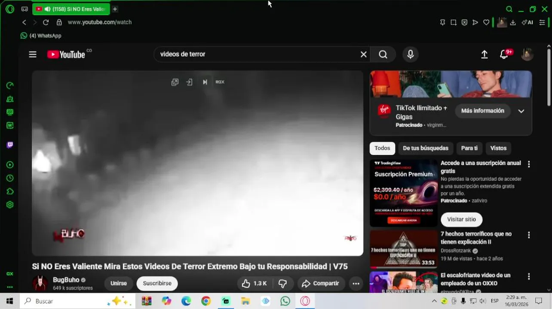Viewport: 552px width, 309px height.
Task: Open more actions three-dot menu below the video
Action: 356,283
